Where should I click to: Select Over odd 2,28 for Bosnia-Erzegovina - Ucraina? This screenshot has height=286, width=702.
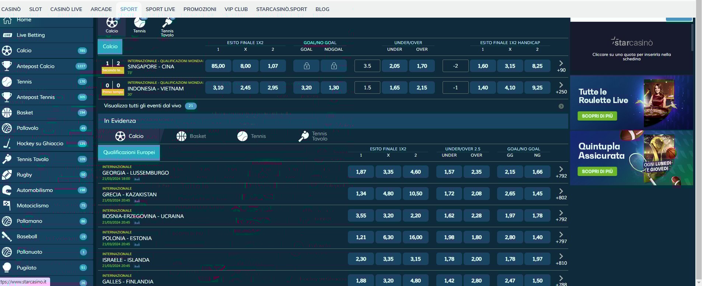pos(476,215)
